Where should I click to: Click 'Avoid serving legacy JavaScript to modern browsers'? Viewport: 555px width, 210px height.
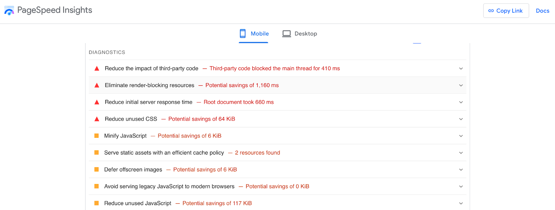click(x=169, y=186)
